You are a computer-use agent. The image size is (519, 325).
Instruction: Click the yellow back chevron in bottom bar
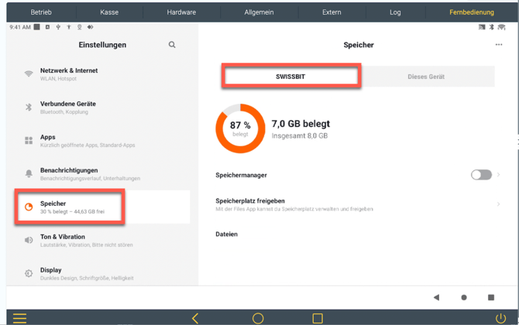click(195, 318)
